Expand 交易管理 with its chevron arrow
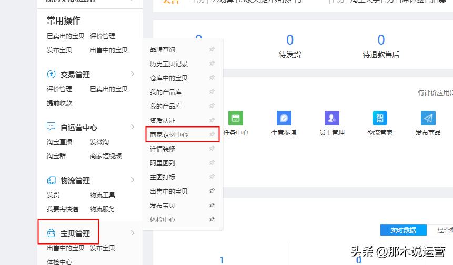The image size is (453, 265). click(x=133, y=74)
